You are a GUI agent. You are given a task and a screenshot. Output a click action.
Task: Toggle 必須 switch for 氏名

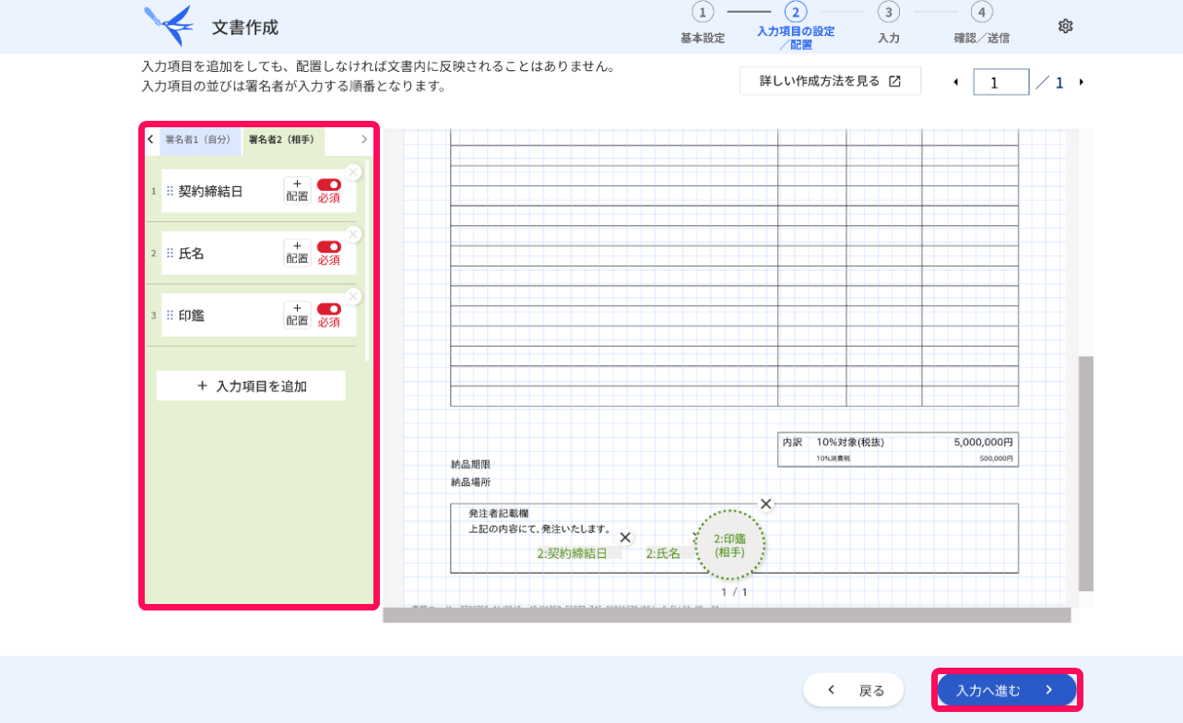coord(329,246)
